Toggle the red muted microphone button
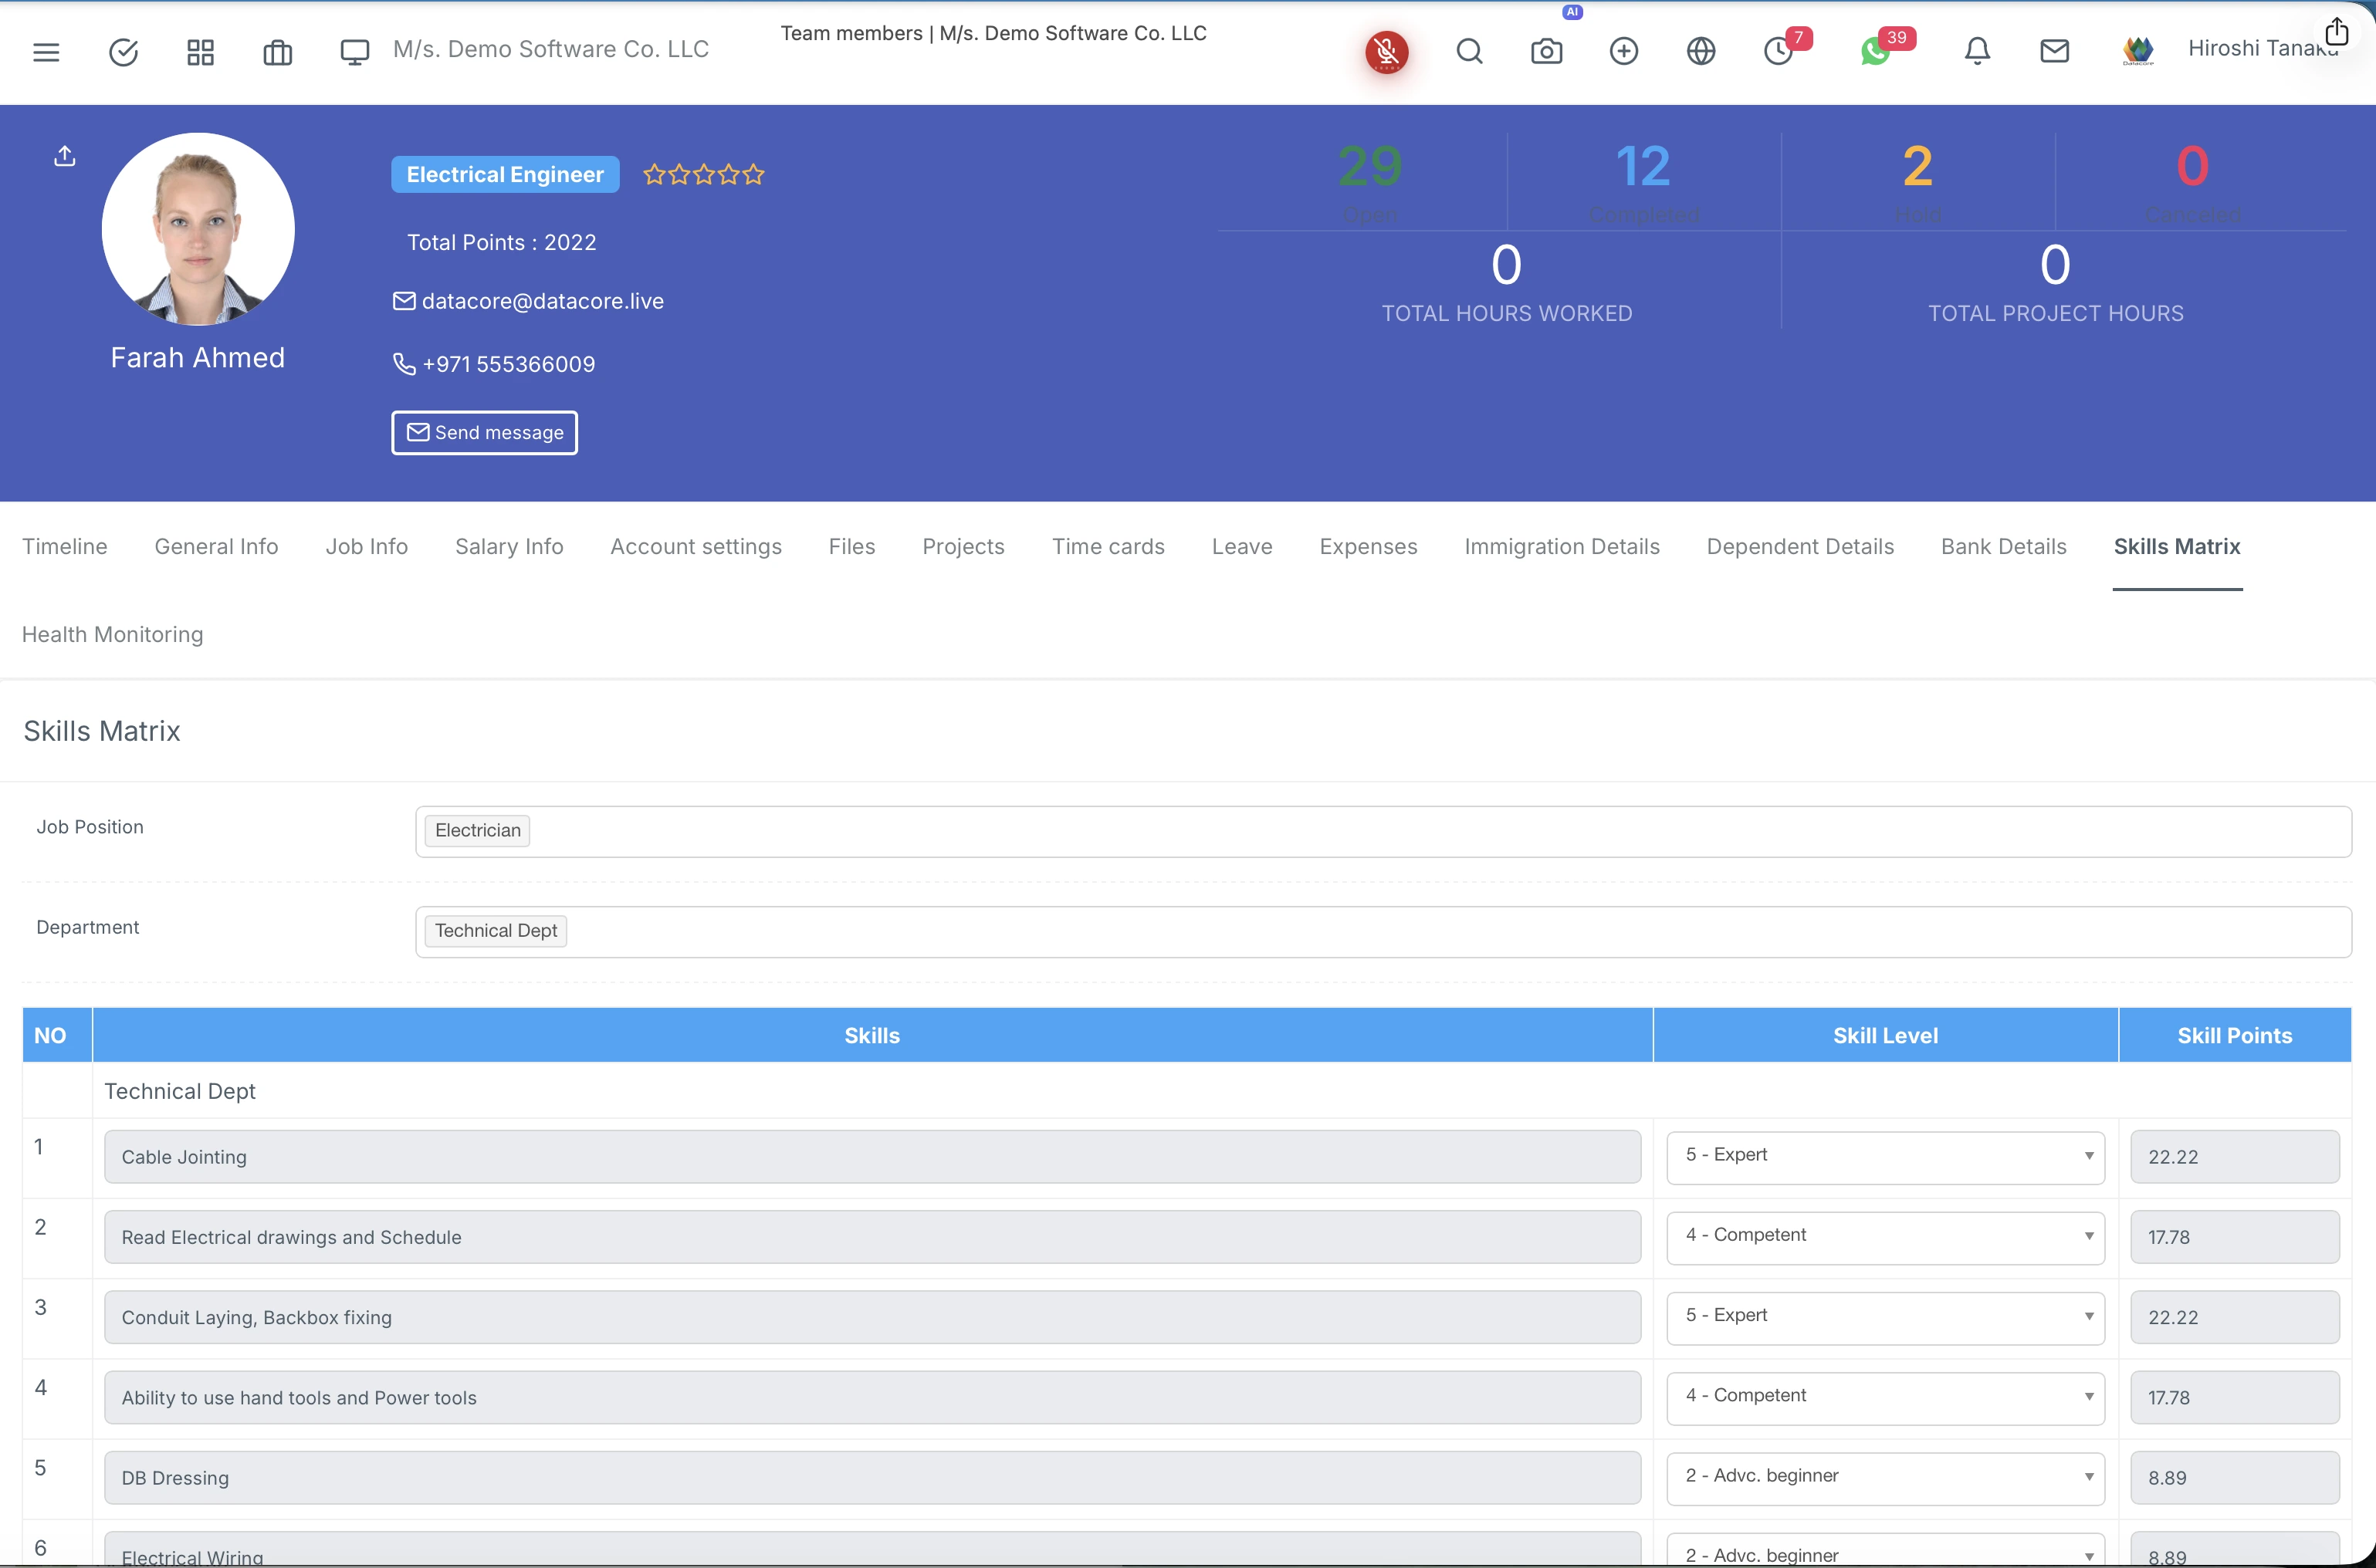Screen dimensions: 2376x1568 1386,52
